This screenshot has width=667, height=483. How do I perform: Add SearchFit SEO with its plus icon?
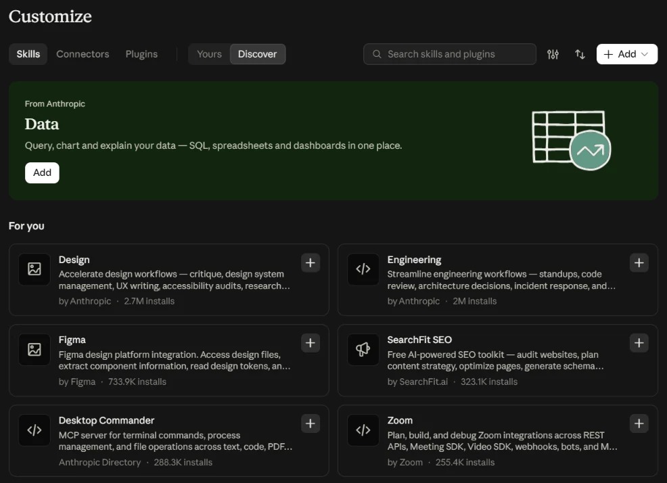click(639, 343)
